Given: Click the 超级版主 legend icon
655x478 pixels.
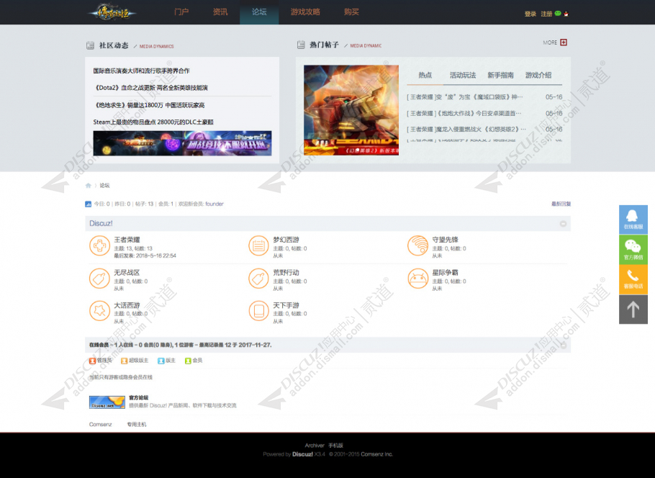Looking at the screenshot, I should (x=124, y=361).
